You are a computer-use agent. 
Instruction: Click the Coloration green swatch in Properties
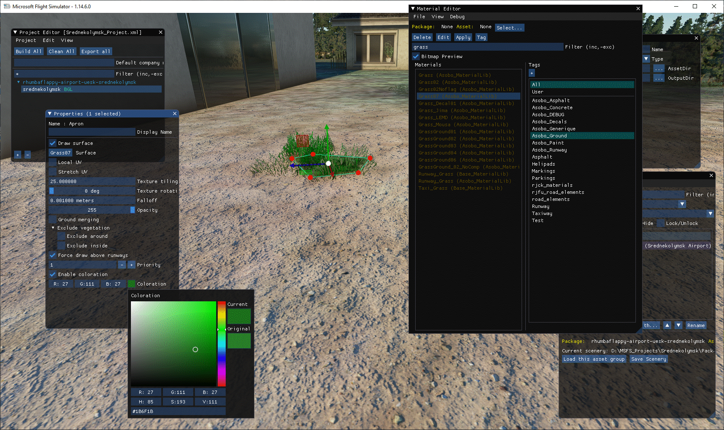tap(132, 284)
